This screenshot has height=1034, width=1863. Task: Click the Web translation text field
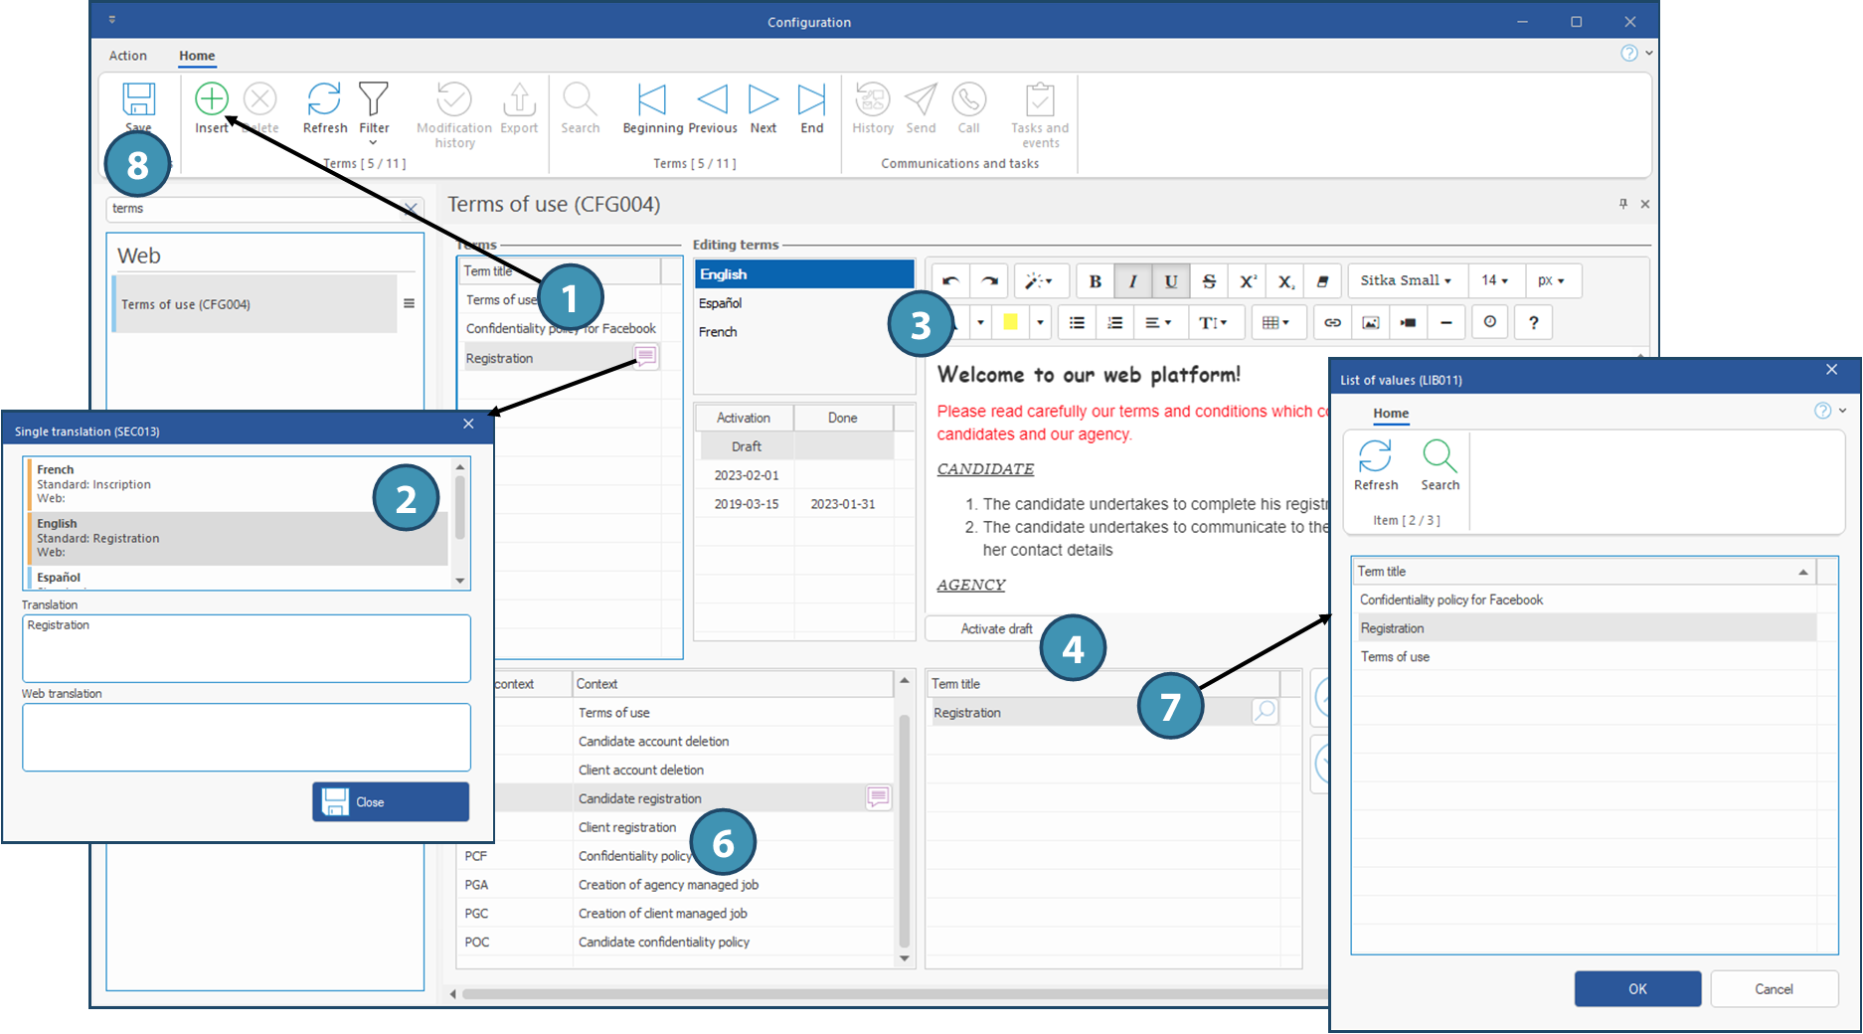point(247,737)
